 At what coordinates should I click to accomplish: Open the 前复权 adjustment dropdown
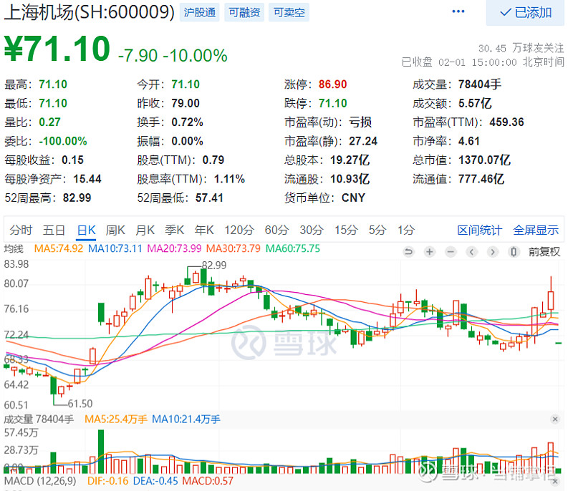click(544, 251)
